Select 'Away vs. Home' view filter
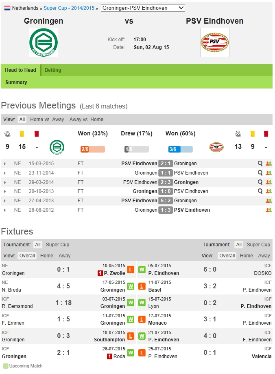Screen dimensions: 275x374 (86, 120)
